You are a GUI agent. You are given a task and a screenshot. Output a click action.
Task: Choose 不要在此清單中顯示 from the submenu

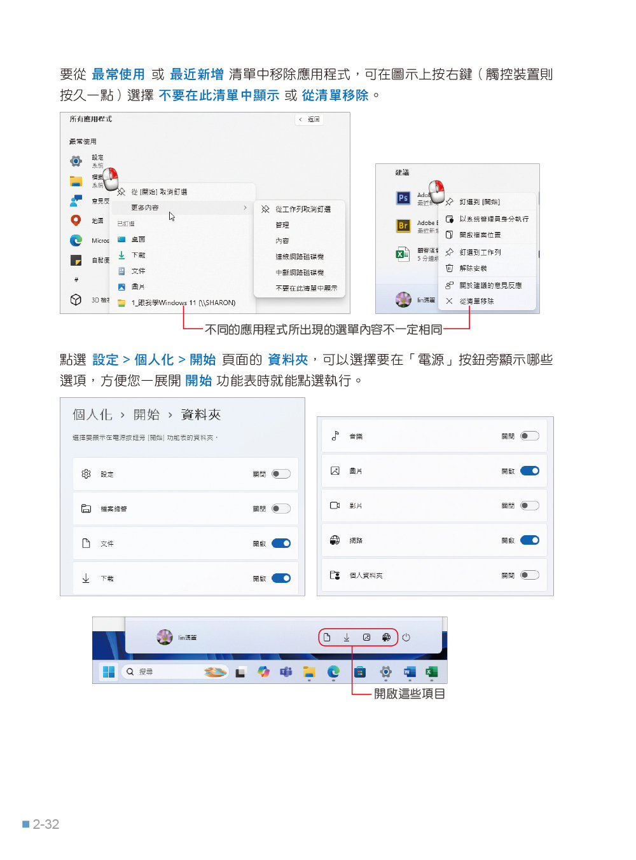306,288
